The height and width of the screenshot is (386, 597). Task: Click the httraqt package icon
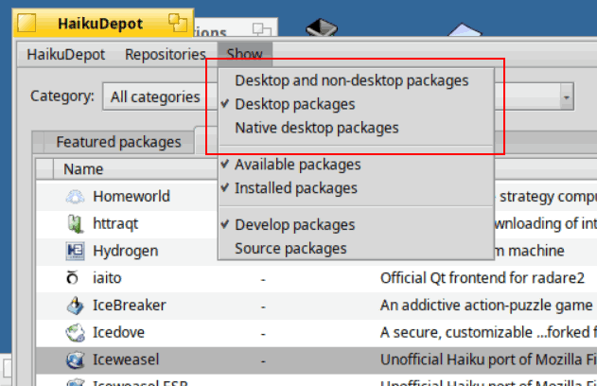click(x=75, y=224)
